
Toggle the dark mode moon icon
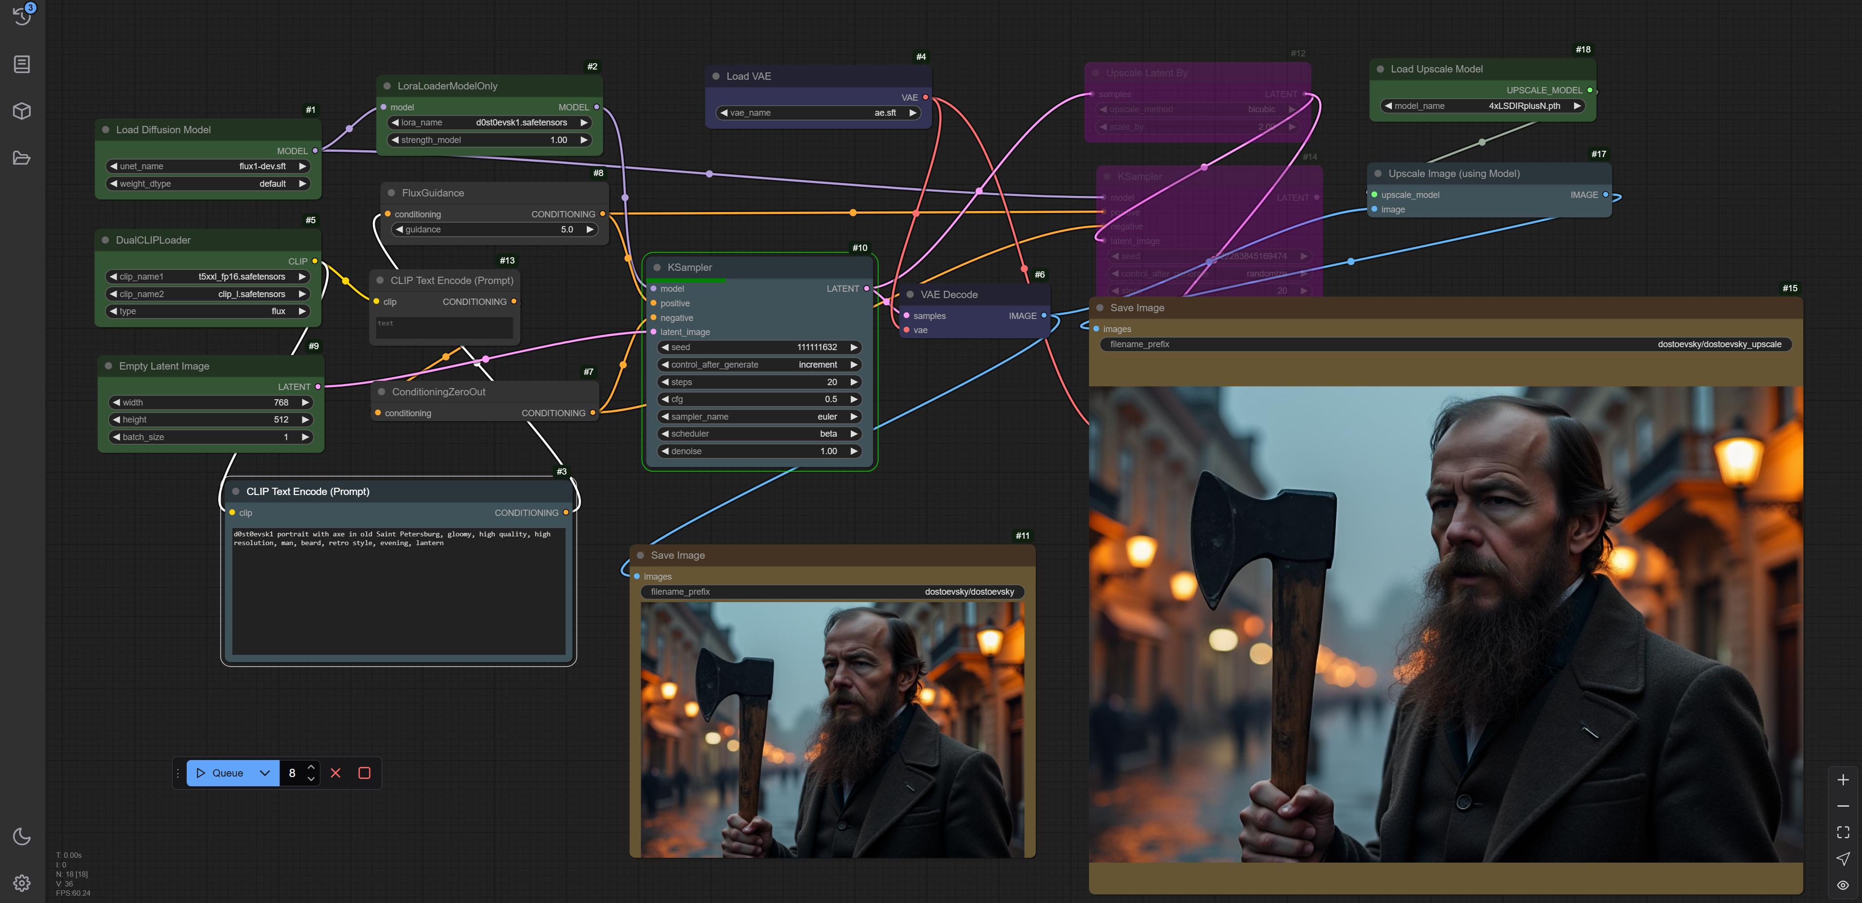pyautogui.click(x=21, y=836)
